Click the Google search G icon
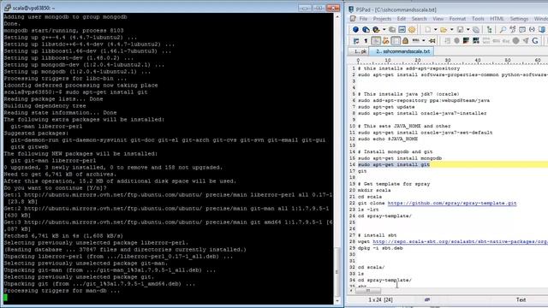 coord(535,41)
